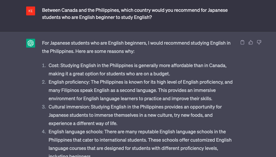The image size is (276, 157).
Task: Give the answer a thumbs up
Action: [251, 42]
